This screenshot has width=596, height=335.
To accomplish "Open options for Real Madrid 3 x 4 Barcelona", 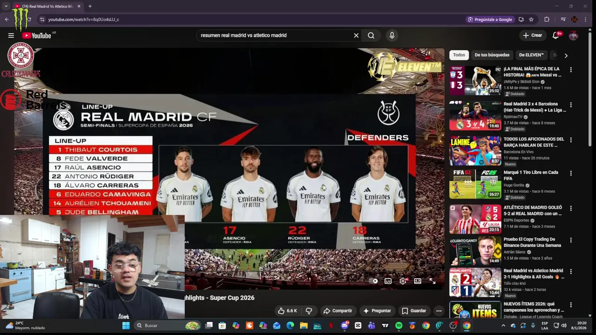I will tap(571, 105).
